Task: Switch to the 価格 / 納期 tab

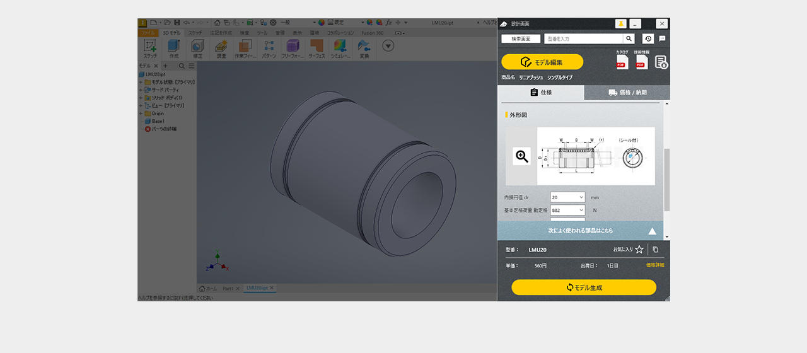Action: pos(627,93)
